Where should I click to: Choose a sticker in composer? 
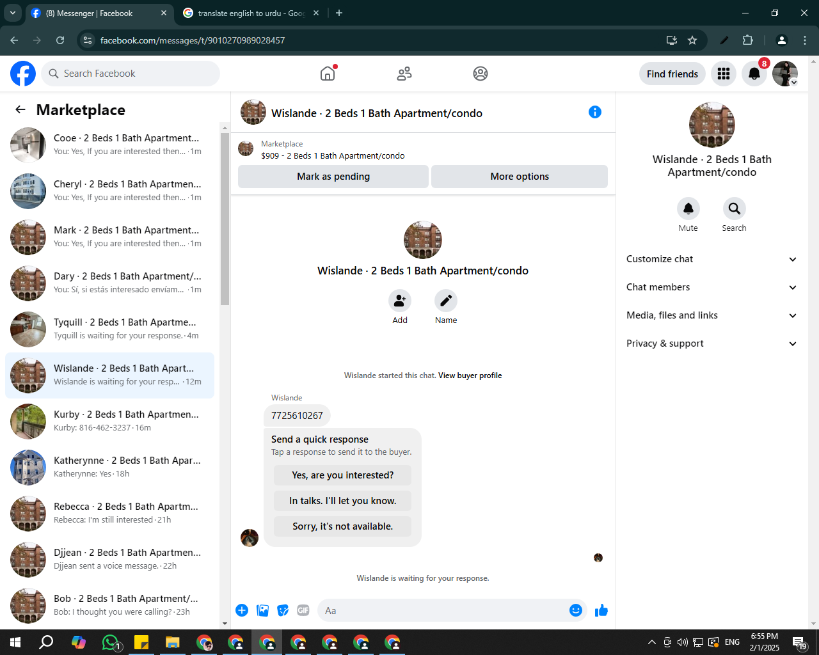click(283, 610)
